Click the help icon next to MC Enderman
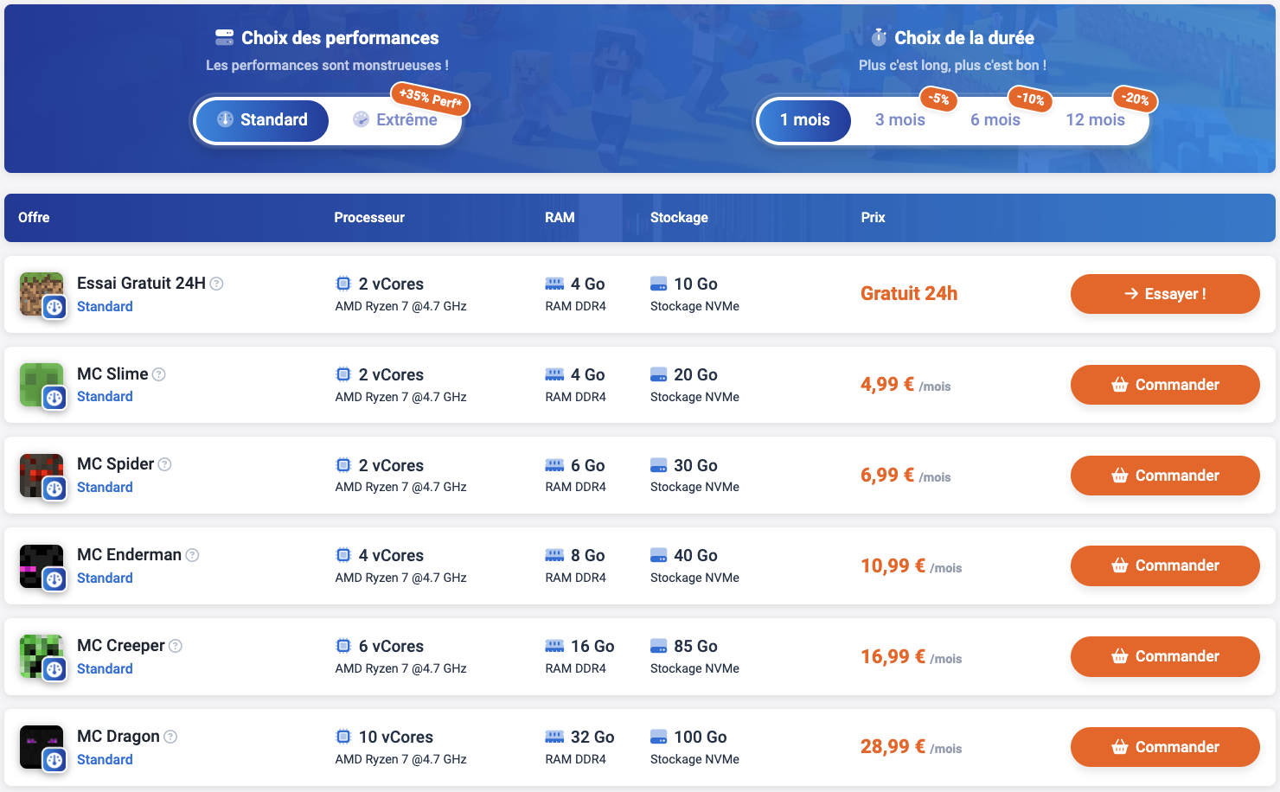 pos(193,555)
